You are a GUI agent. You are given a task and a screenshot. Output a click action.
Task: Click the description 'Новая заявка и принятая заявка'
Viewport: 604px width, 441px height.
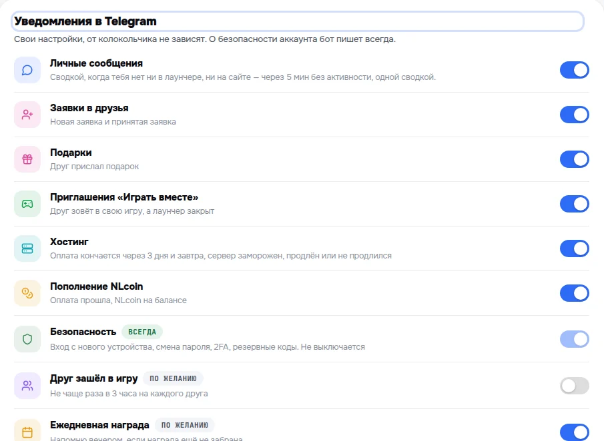113,122
